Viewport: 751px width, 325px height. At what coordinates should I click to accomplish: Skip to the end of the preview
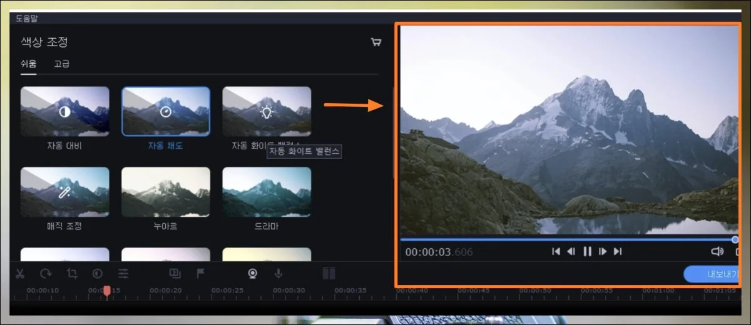tap(618, 251)
